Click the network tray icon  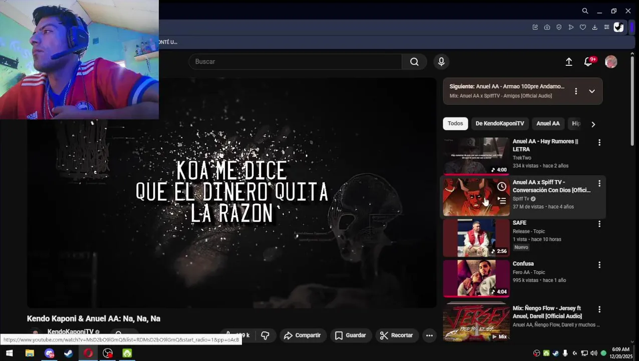tap(584, 353)
